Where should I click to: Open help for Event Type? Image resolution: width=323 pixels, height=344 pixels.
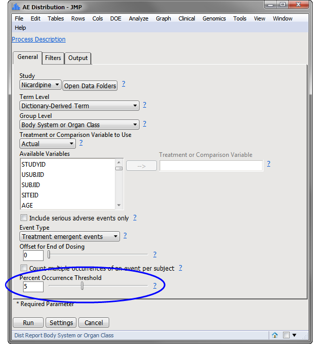point(125,236)
